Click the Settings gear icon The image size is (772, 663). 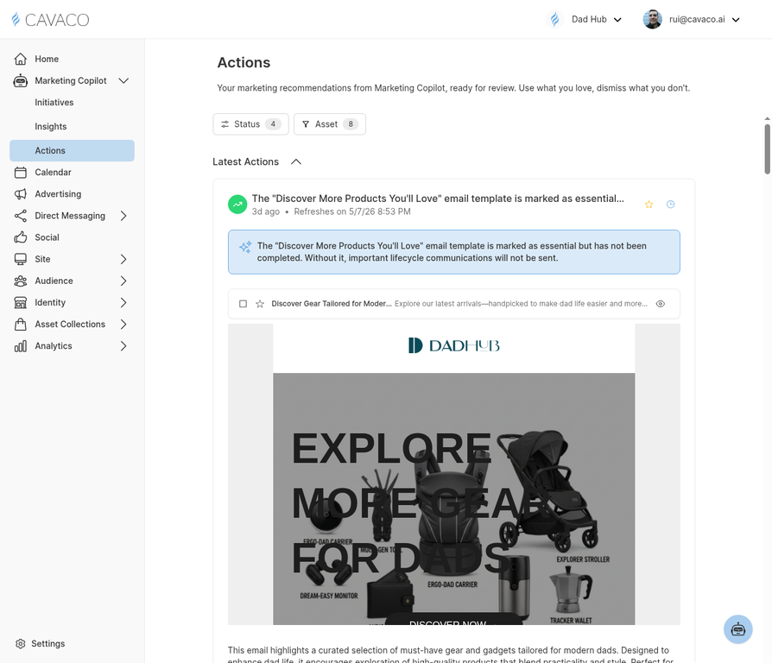tap(20, 644)
